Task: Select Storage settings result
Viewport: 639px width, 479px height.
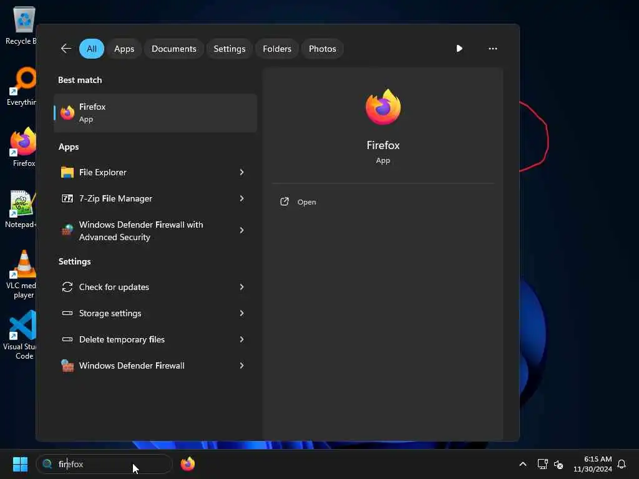Action: (x=155, y=313)
